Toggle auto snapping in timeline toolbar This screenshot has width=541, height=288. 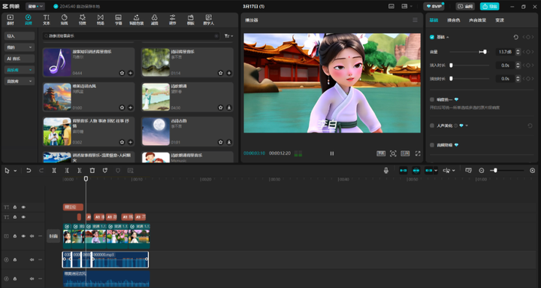416,171
